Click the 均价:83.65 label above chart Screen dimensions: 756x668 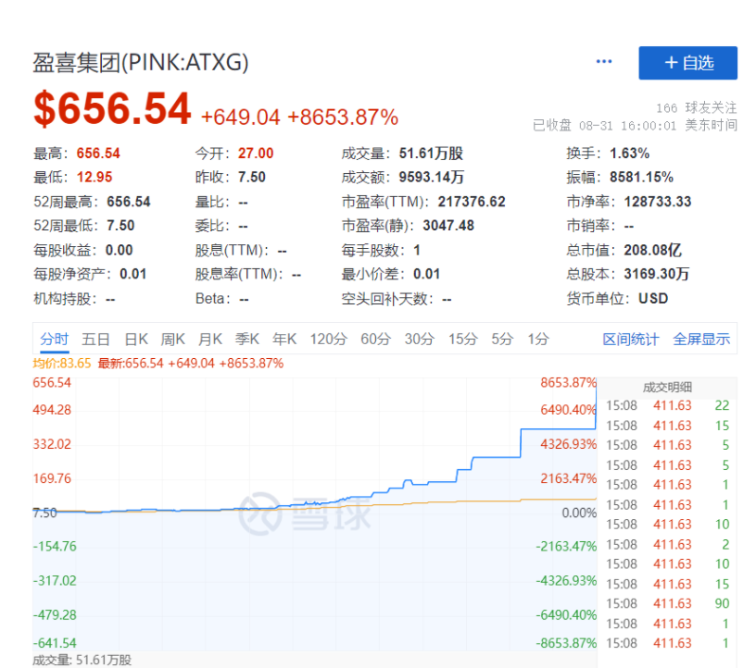62,363
